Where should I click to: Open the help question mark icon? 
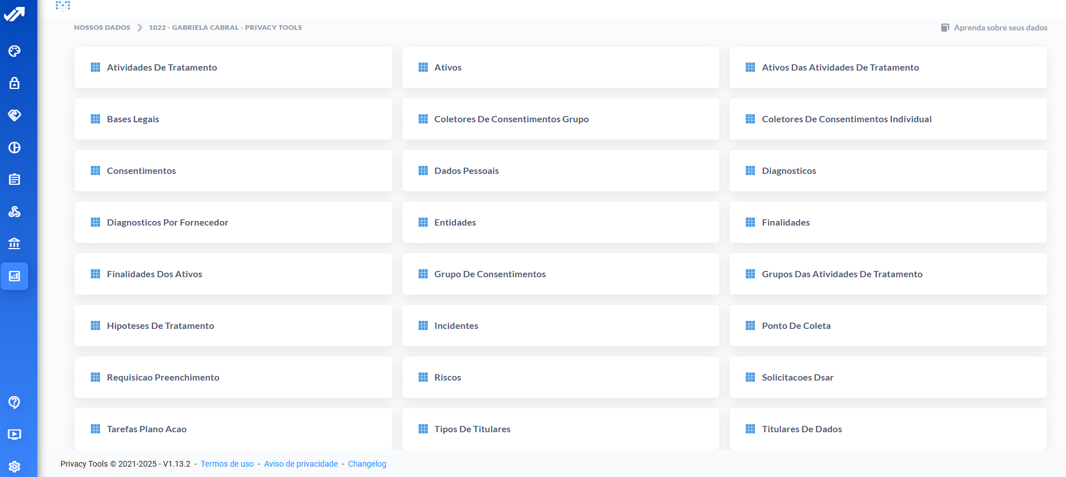14,402
